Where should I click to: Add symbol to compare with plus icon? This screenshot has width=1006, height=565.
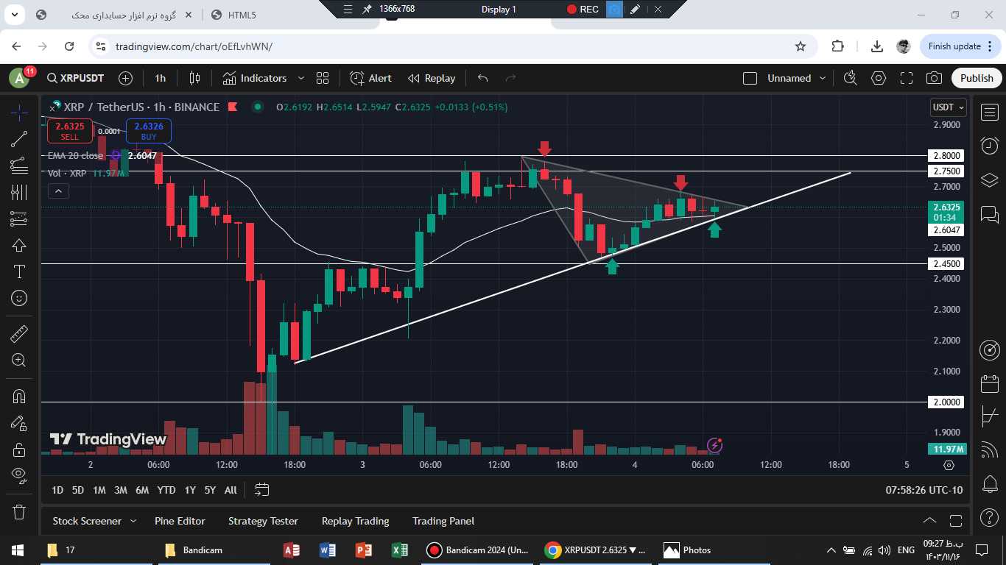pyautogui.click(x=125, y=78)
